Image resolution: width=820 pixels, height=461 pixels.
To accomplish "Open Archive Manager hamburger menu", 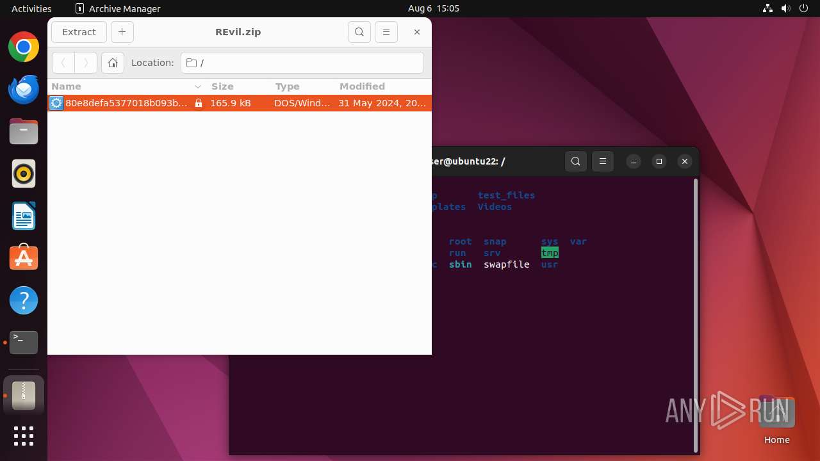I will coord(386,32).
